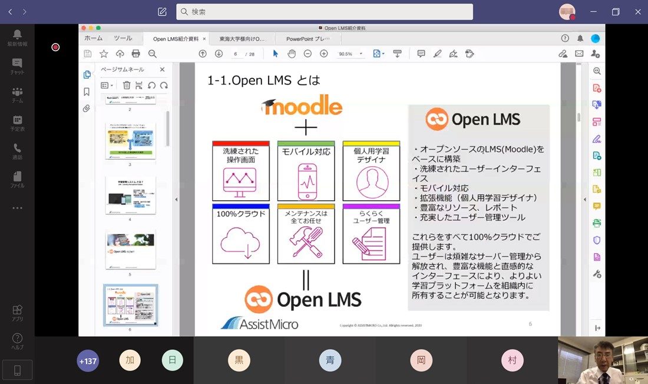The height and width of the screenshot is (384, 648).
Task: Rotate page counterclockwise in thumbnail panel
Action: click(x=151, y=85)
